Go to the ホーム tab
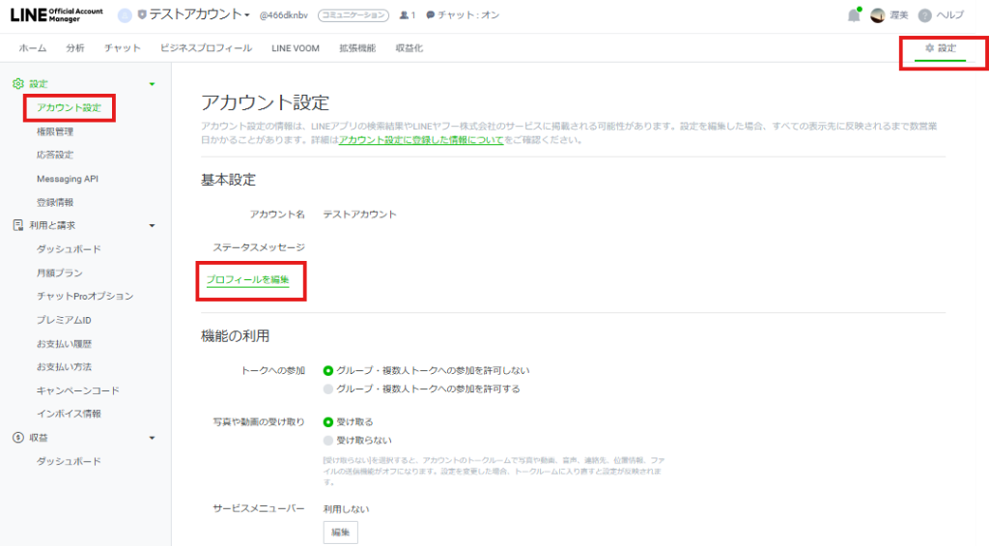This screenshot has width=989, height=546. tap(33, 48)
